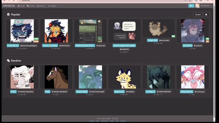This screenshot has height=123, width=219.
Task: Click the TOYHOU.SE logo
Action: [x=9, y=6]
